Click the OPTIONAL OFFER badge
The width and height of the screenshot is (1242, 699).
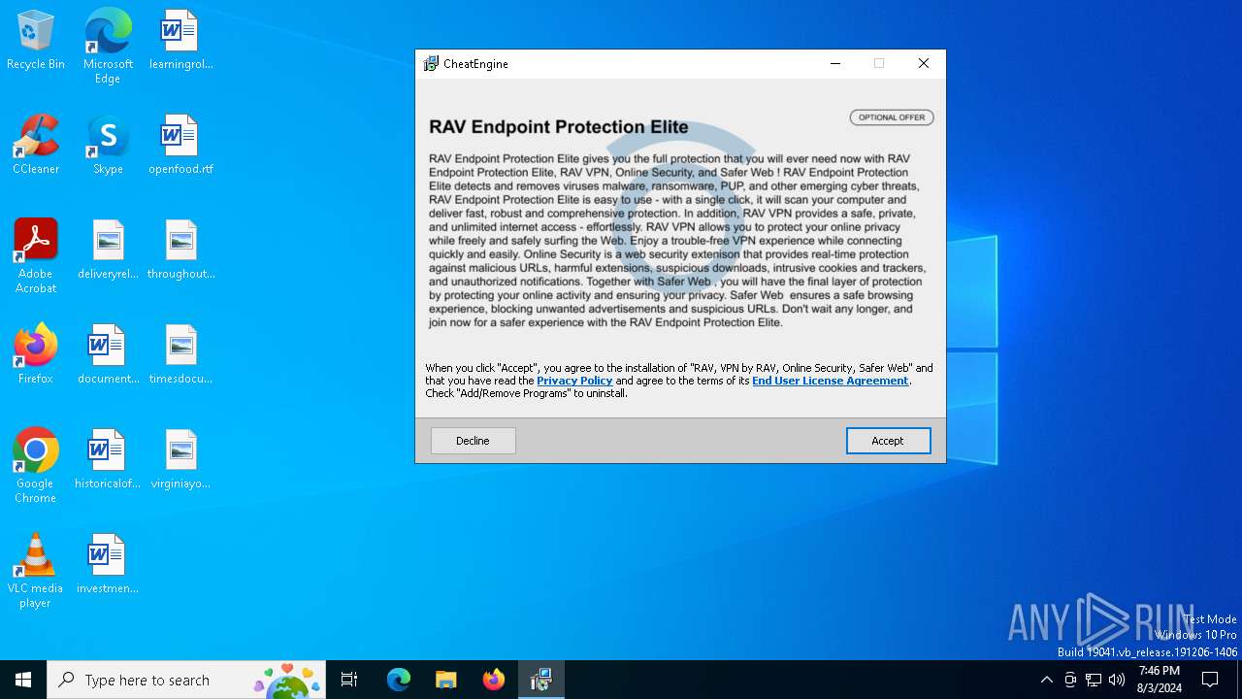pyautogui.click(x=892, y=117)
